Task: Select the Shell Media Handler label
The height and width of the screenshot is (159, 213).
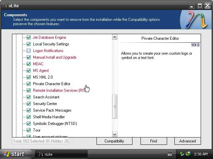Action: coord(49,117)
